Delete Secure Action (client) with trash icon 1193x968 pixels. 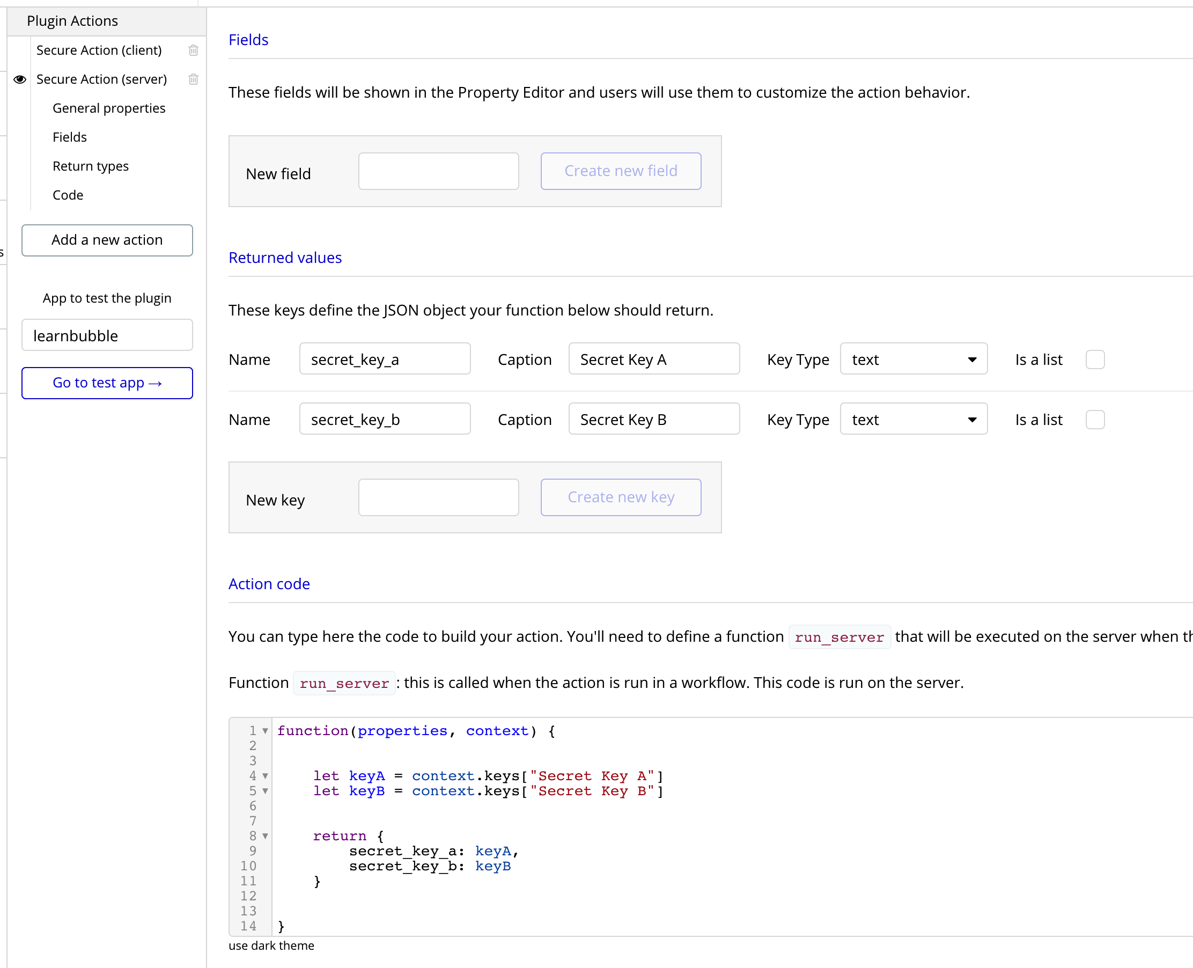194,50
